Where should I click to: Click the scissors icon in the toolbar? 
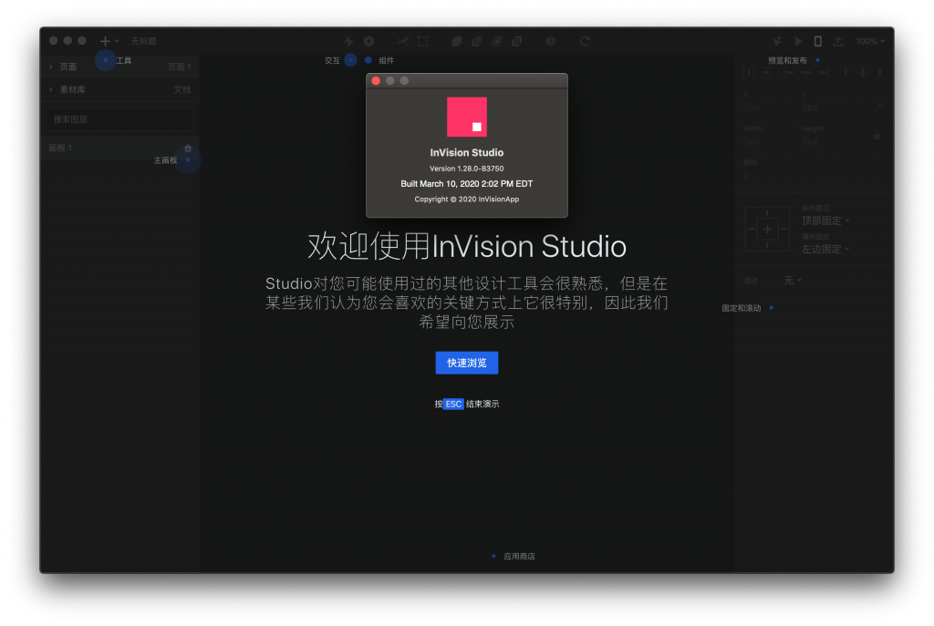click(x=403, y=41)
